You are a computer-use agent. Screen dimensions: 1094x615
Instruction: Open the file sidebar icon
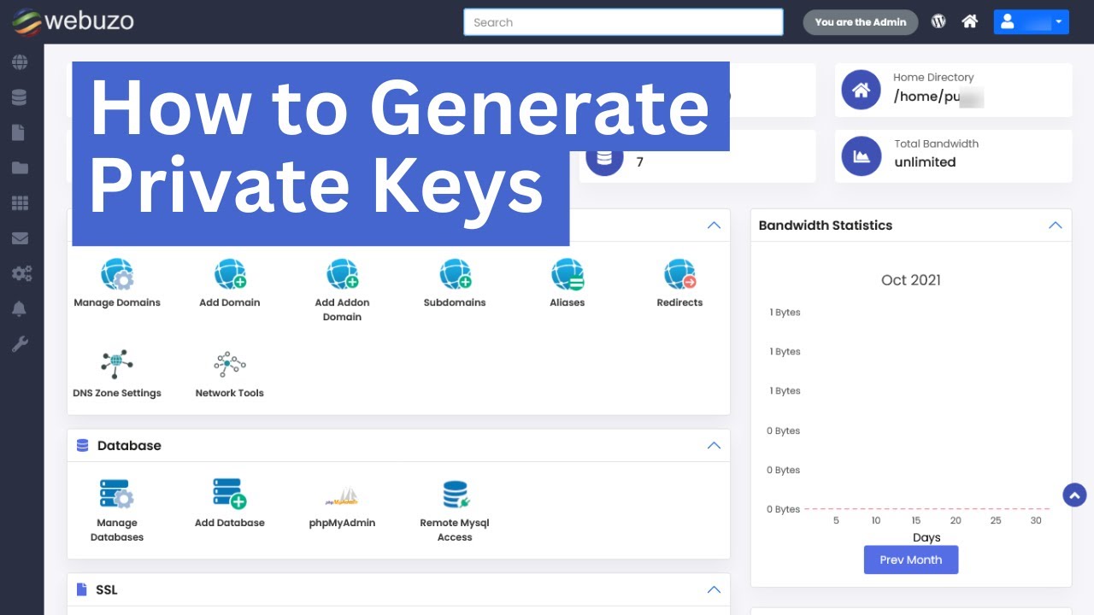(20, 132)
